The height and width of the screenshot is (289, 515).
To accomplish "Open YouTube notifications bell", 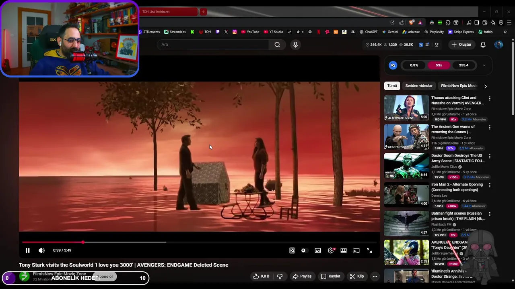I will tap(483, 45).
